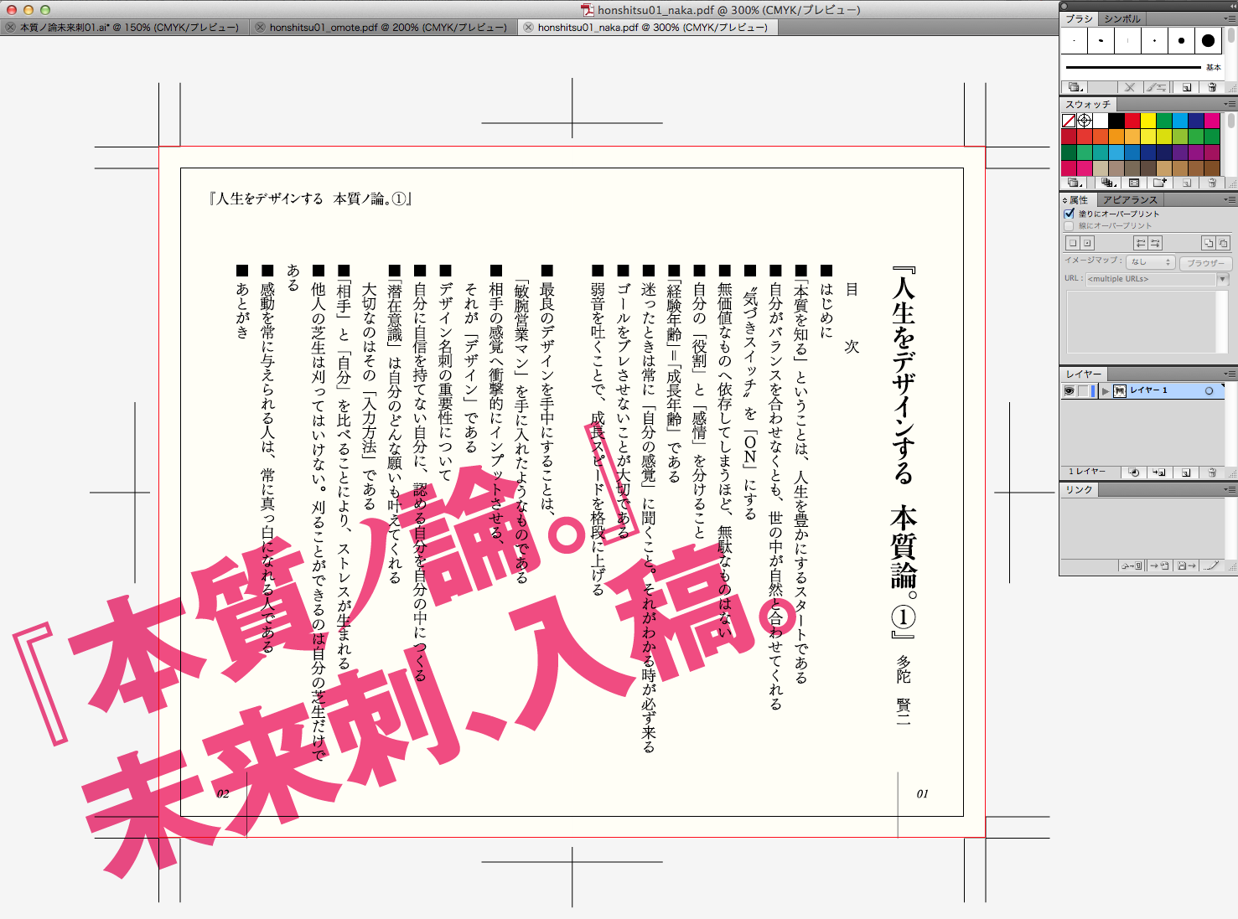This screenshot has height=919, width=1238.
Task: Open the 属性 panel flyout menu
Action: click(x=1230, y=199)
